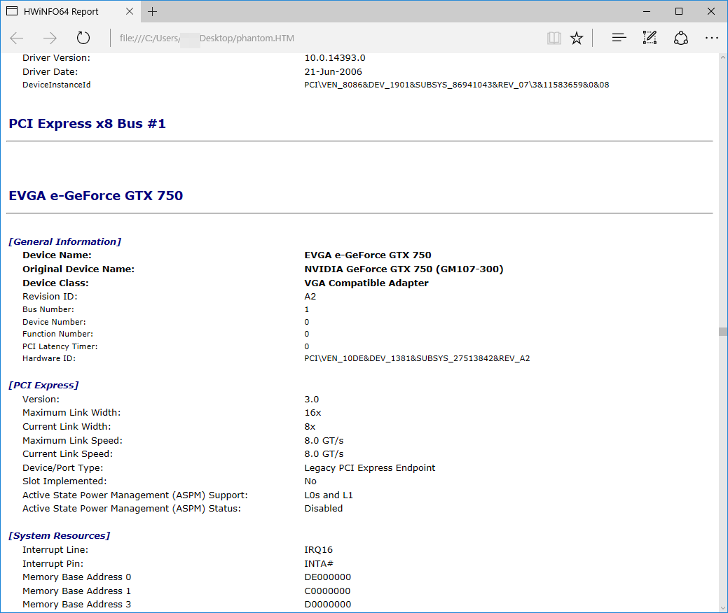The height and width of the screenshot is (613, 728).
Task: Click the Memory Base Address 1 value C0000000
Action: tap(328, 591)
